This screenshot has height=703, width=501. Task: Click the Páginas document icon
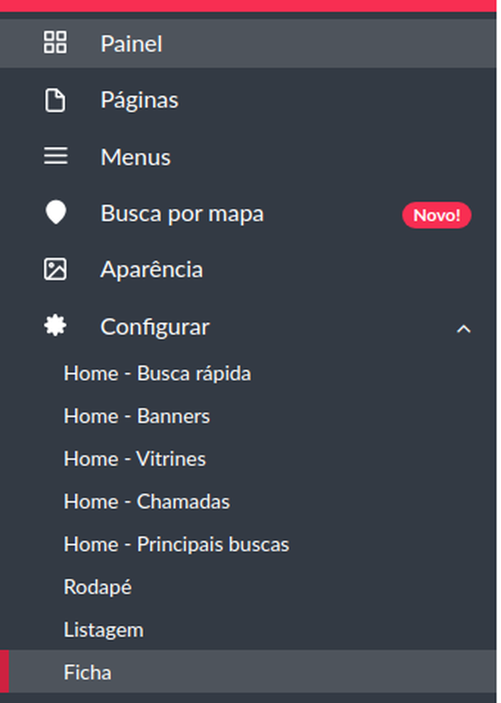pos(55,100)
